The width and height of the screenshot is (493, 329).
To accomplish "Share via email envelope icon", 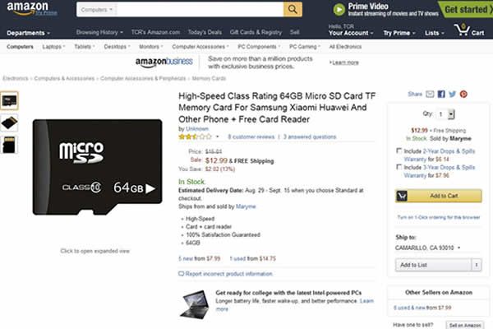I will [430, 94].
